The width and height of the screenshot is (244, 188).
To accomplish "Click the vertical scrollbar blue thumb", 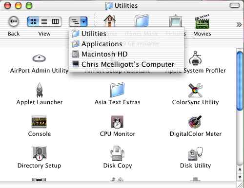I will [x=240, y=81].
